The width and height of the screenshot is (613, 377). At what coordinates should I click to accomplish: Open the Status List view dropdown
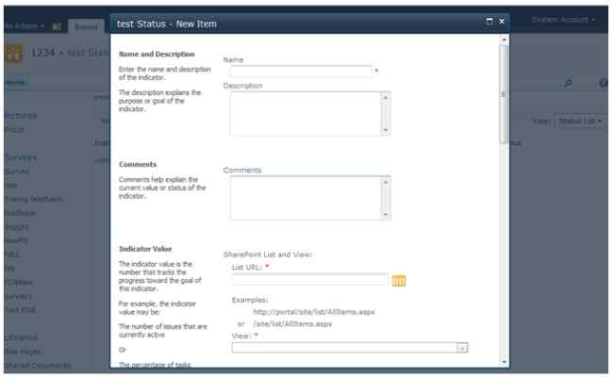[x=580, y=121]
